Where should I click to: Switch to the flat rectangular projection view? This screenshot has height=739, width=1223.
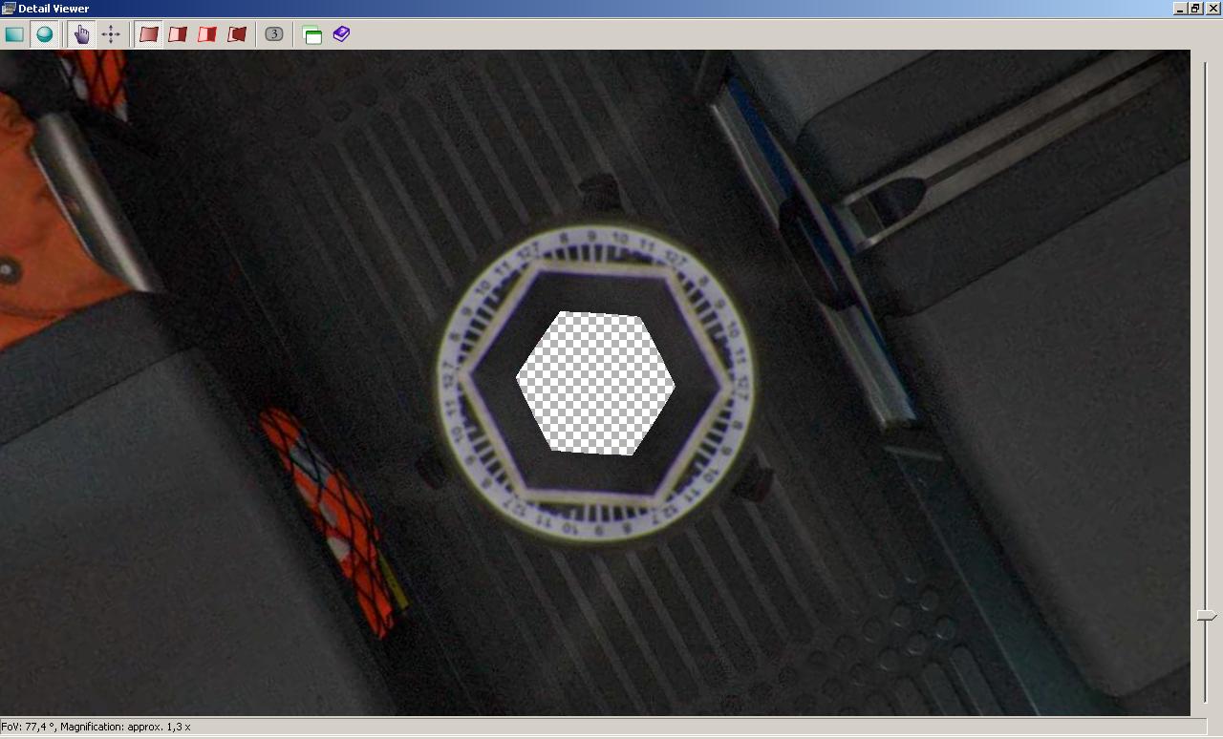(14, 34)
